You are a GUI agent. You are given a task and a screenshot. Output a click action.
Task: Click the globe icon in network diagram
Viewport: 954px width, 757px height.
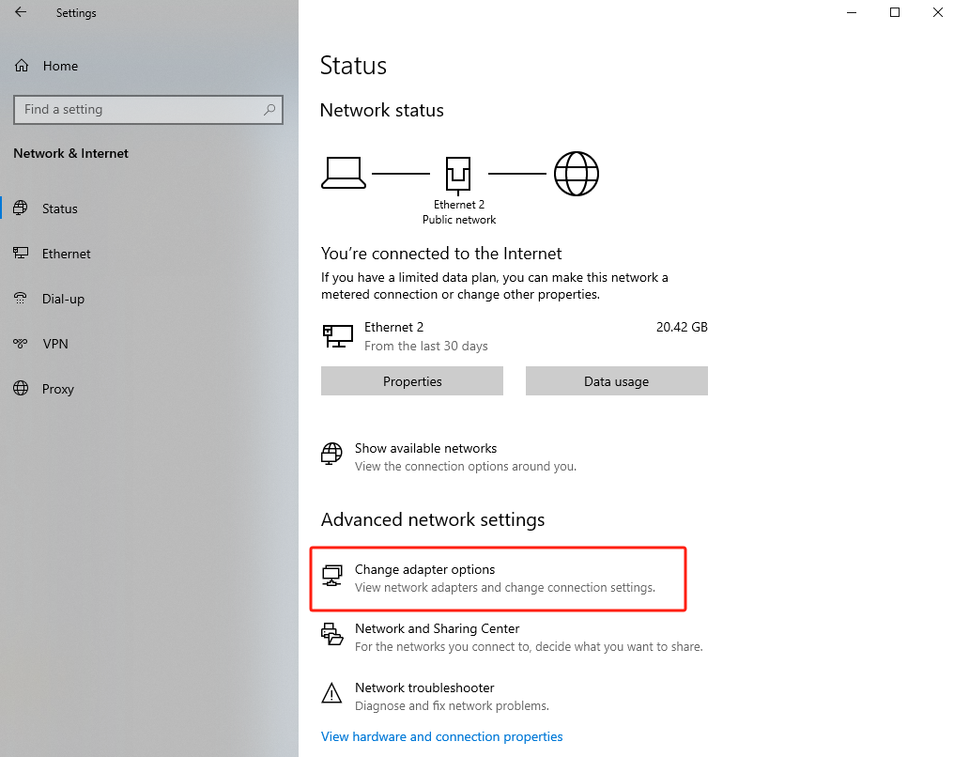click(576, 174)
